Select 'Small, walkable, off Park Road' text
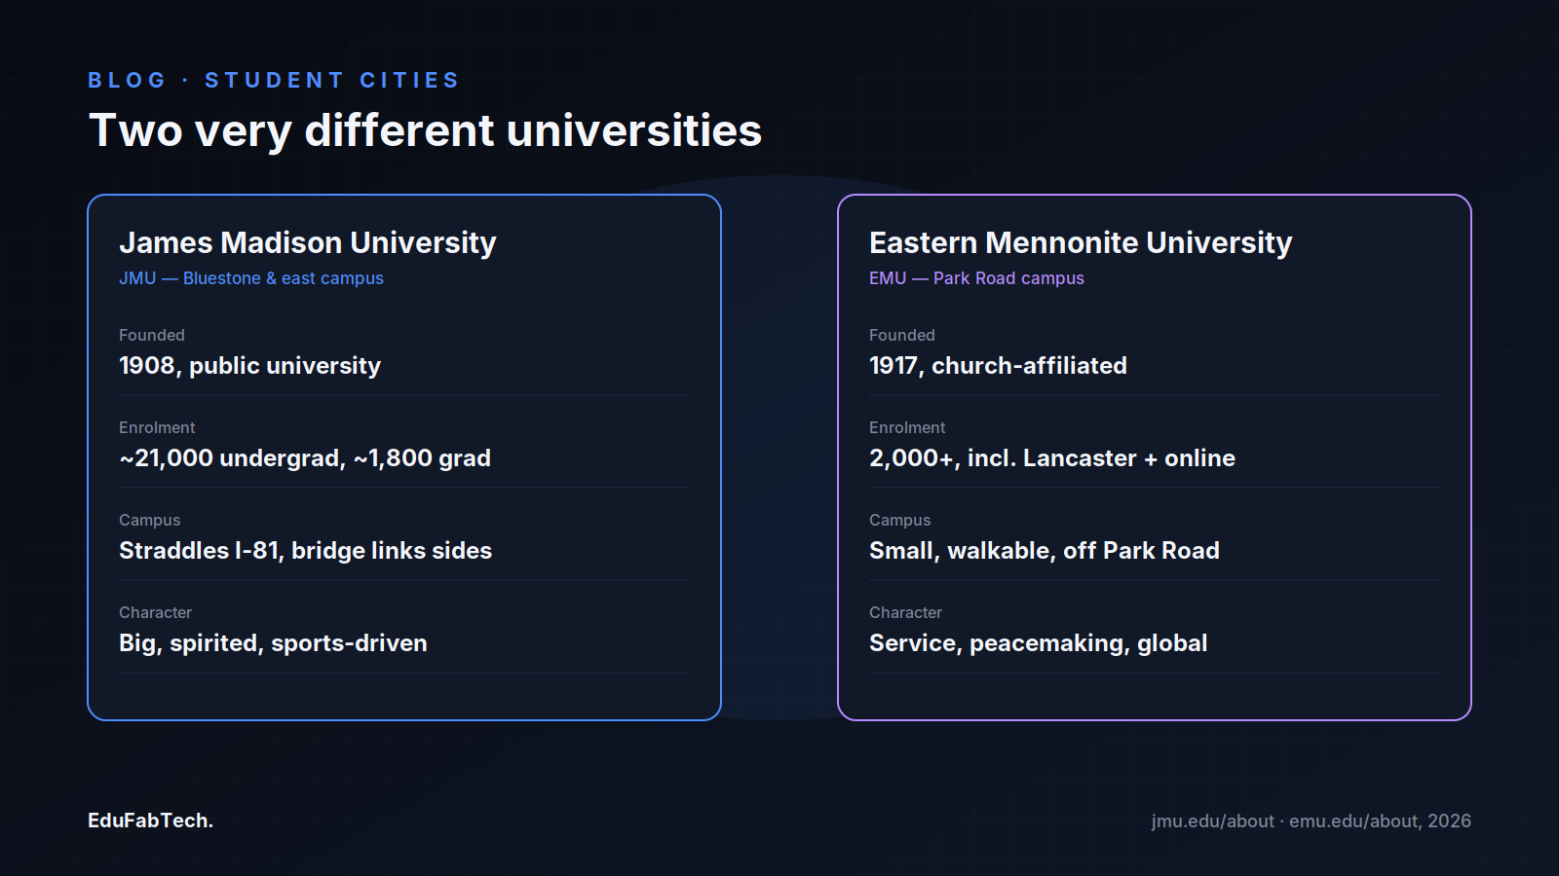 click(x=1045, y=551)
